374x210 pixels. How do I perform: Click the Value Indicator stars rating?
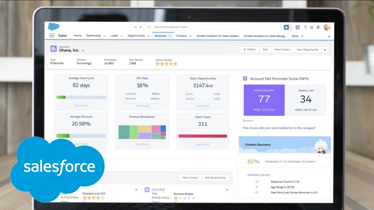click(166, 64)
